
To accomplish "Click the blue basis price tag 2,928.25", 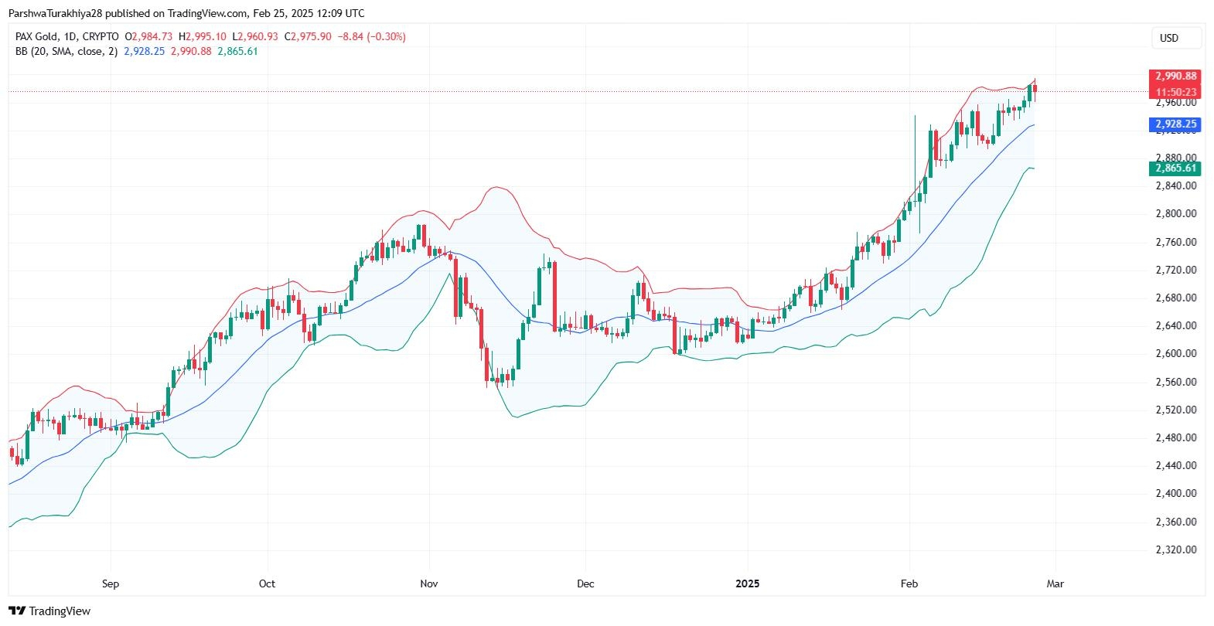I will point(1175,124).
